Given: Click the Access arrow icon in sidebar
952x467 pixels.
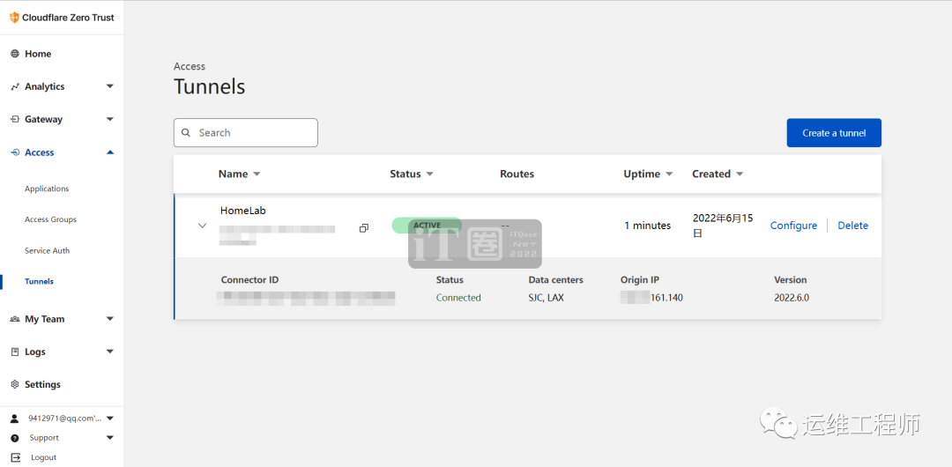Looking at the screenshot, I should pos(15,152).
